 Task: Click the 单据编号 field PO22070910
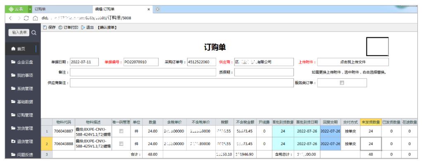pos(141,62)
